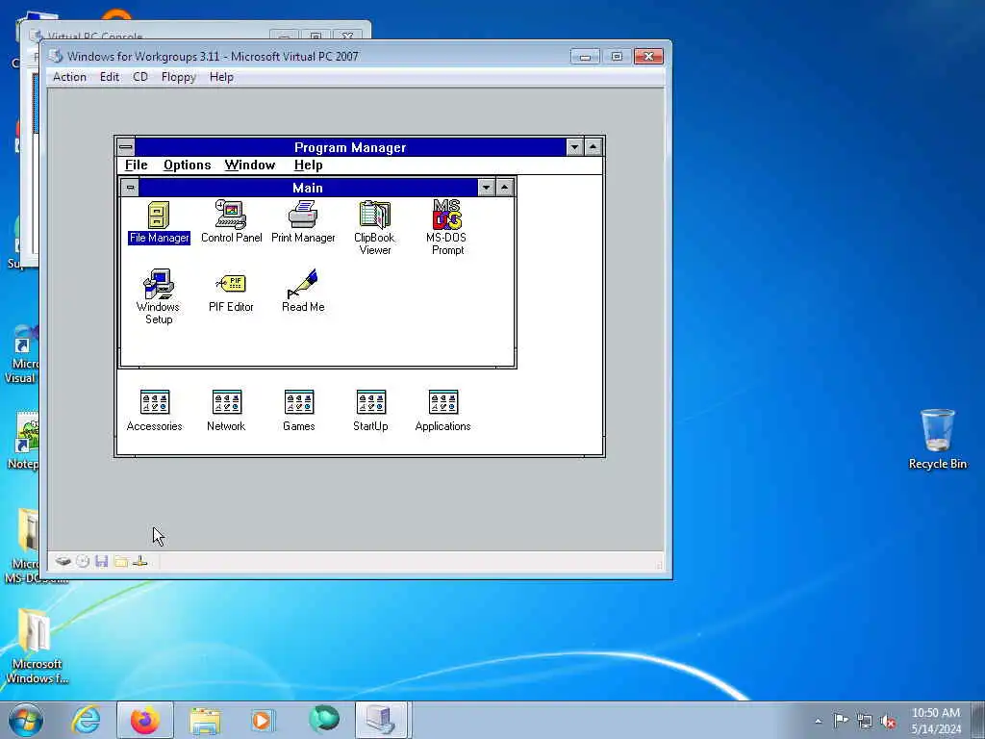The width and height of the screenshot is (985, 739).
Task: Maximize the Main group window
Action: (x=504, y=188)
